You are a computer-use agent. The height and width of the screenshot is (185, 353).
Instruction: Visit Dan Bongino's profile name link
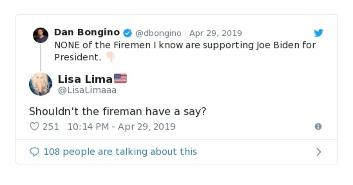point(87,33)
